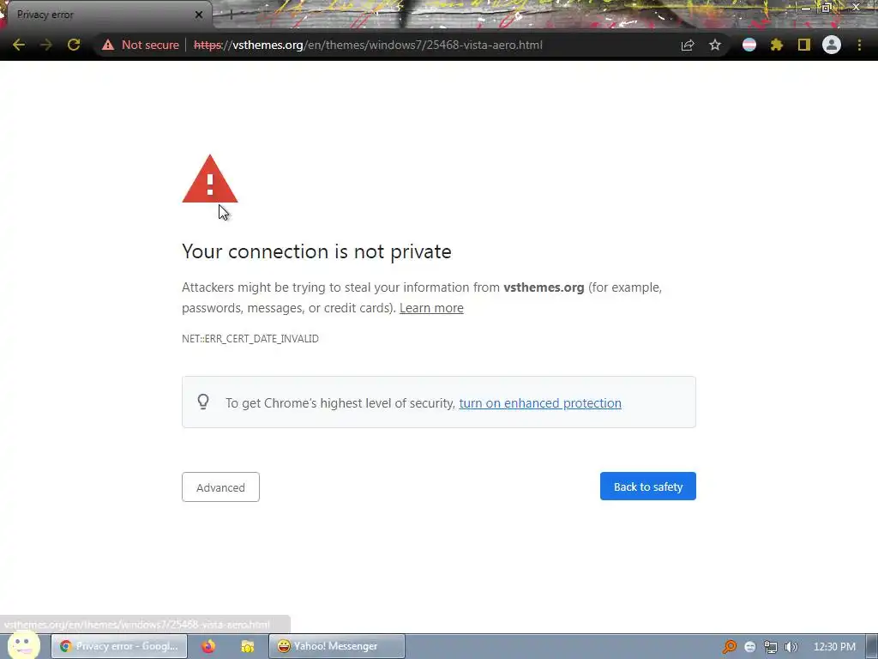Image resolution: width=878 pixels, height=659 pixels.
Task: Open the network tray icon
Action: [x=771, y=647]
